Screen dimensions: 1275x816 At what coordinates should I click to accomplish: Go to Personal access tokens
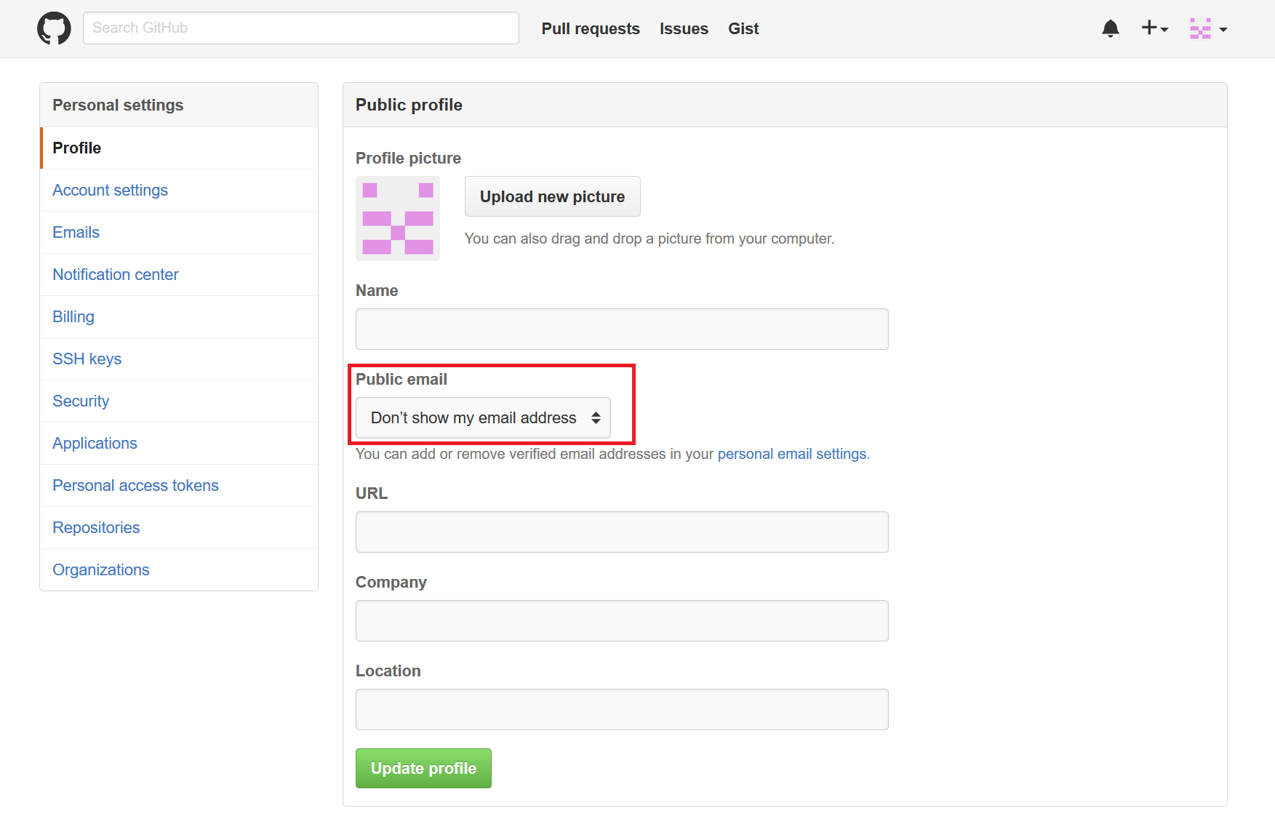tap(179, 485)
